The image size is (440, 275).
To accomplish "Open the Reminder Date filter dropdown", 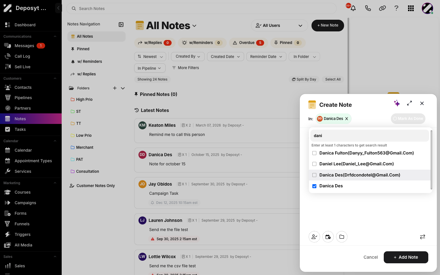I will click(x=266, y=57).
